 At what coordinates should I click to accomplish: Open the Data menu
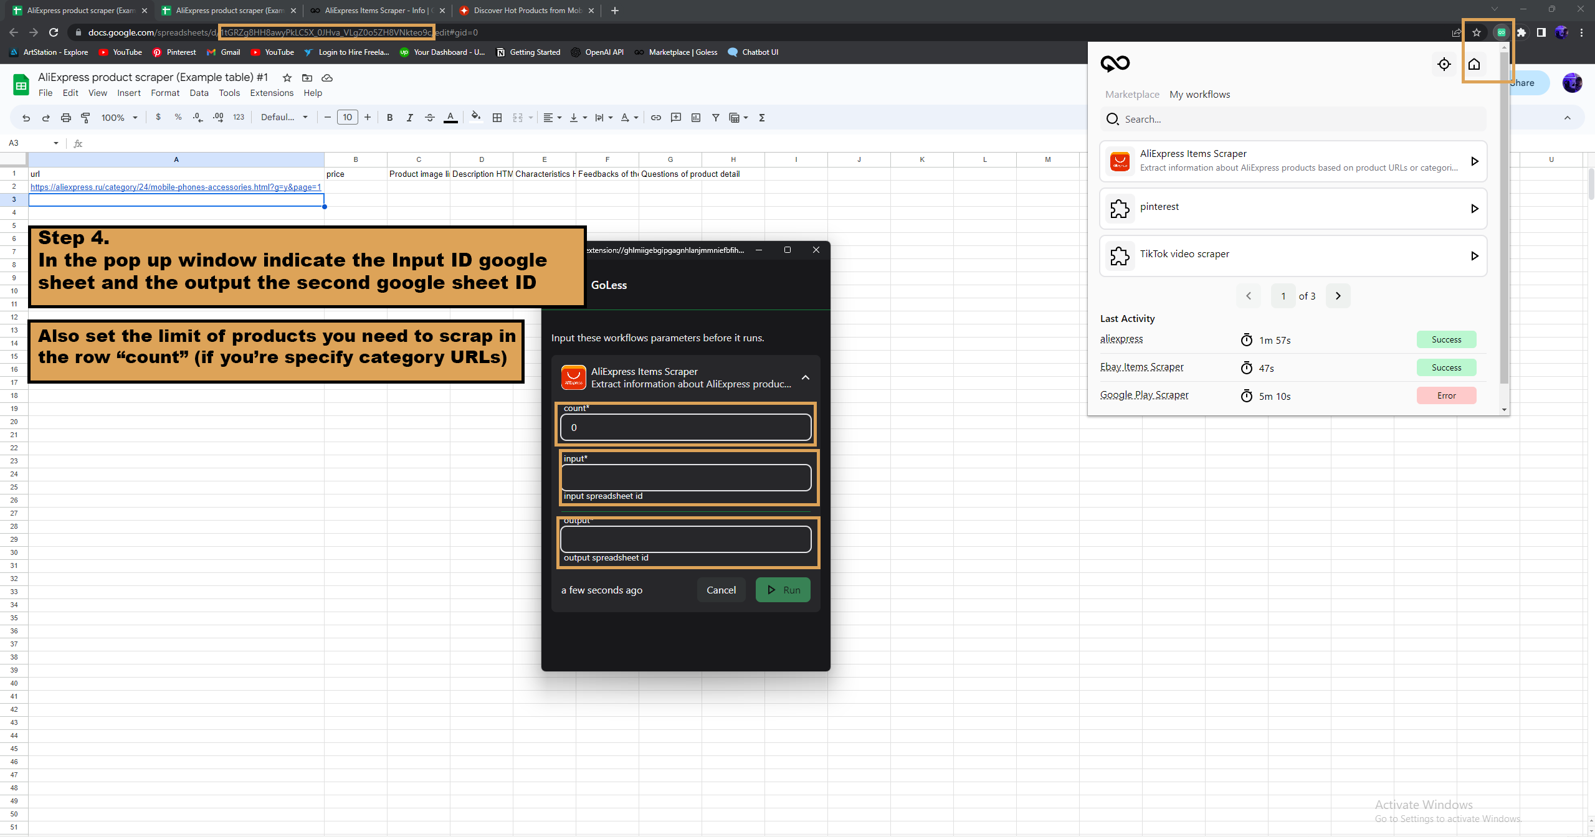(x=199, y=93)
